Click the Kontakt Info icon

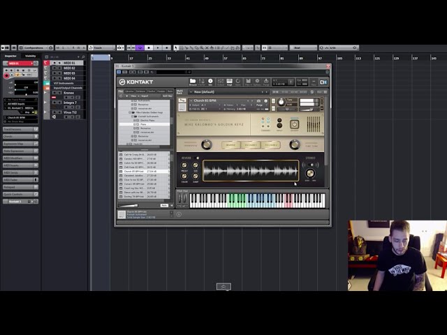coord(210,82)
